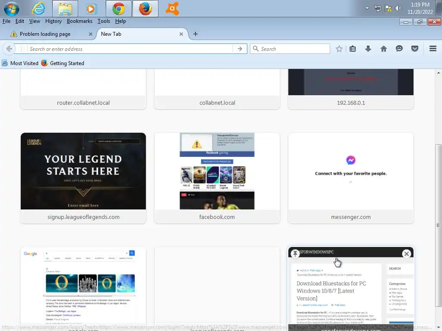The width and height of the screenshot is (442, 331).
Task: Open a new tab with the plus button
Action: coord(196,34)
